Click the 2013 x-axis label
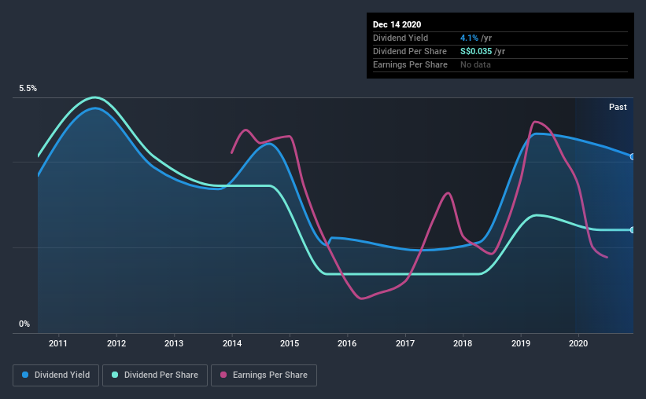The width and height of the screenshot is (646, 399). point(174,343)
